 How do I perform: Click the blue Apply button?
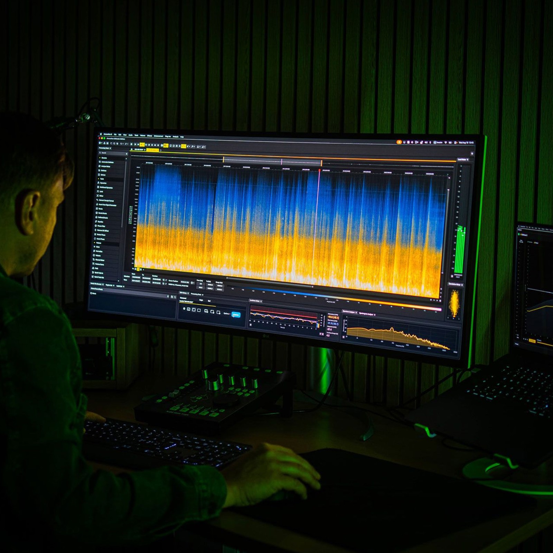236,315
